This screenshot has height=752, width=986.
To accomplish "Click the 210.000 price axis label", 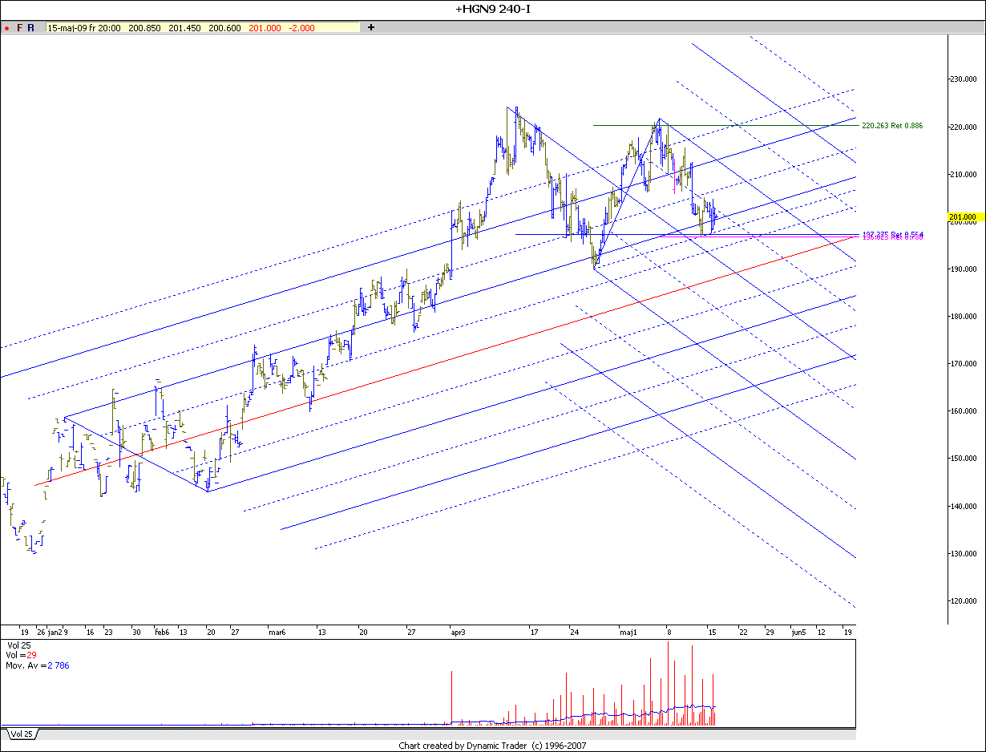I will (964, 174).
